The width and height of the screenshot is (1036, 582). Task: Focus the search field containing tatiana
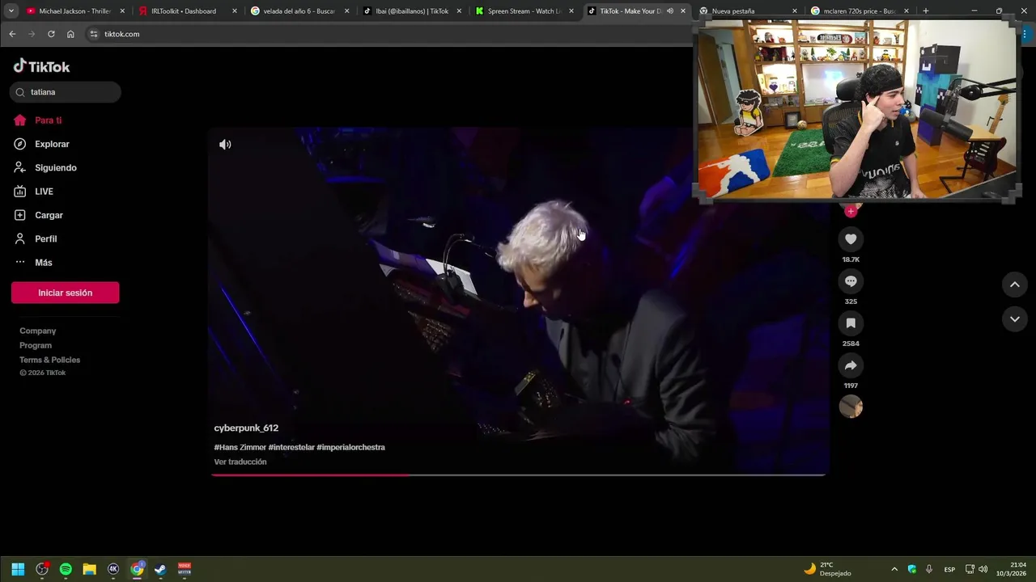pos(66,92)
